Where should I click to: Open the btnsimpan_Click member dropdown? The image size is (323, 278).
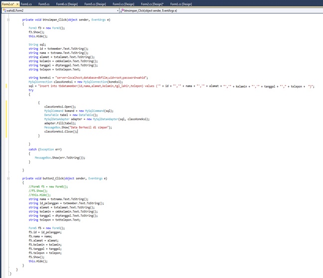tap(221, 10)
